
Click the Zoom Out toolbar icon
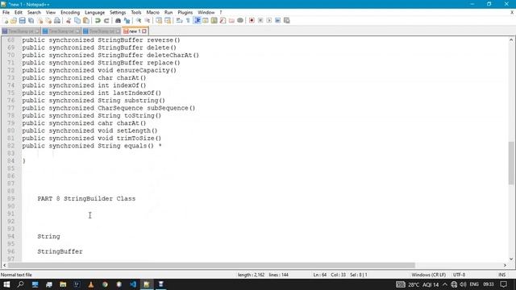[148, 20]
